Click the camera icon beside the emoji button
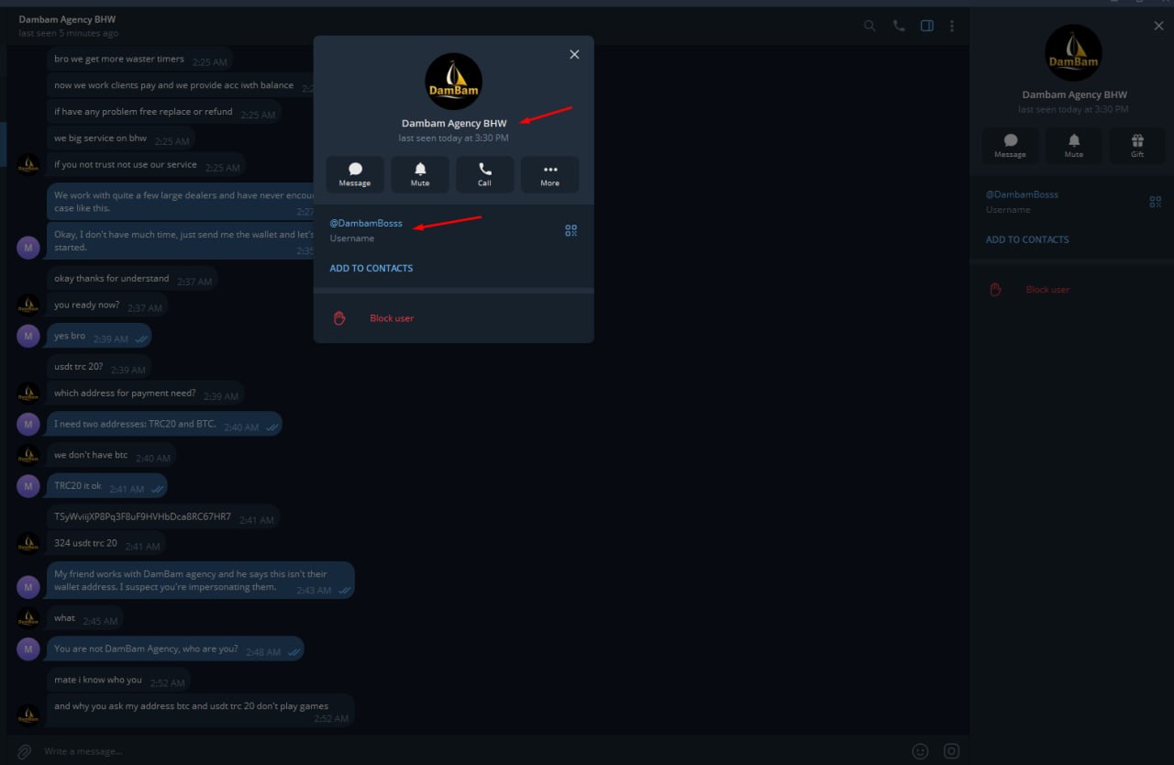 point(952,751)
